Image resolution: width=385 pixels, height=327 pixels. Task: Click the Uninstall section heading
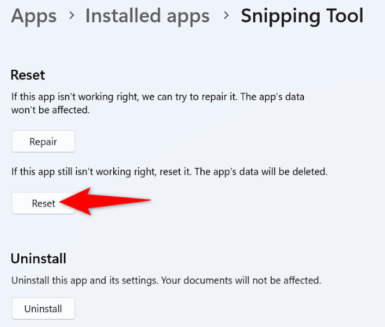point(39,259)
